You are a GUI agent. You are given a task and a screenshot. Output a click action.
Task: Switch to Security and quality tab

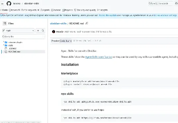85,10
